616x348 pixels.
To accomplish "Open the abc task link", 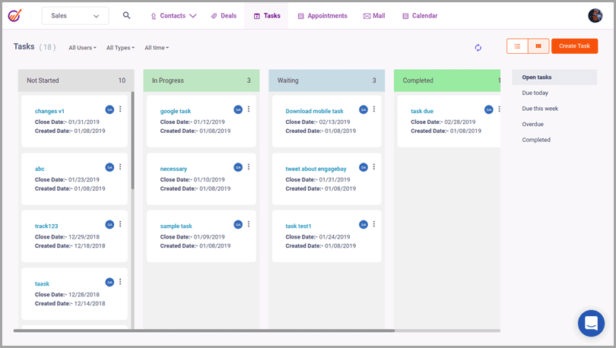I will pos(40,169).
